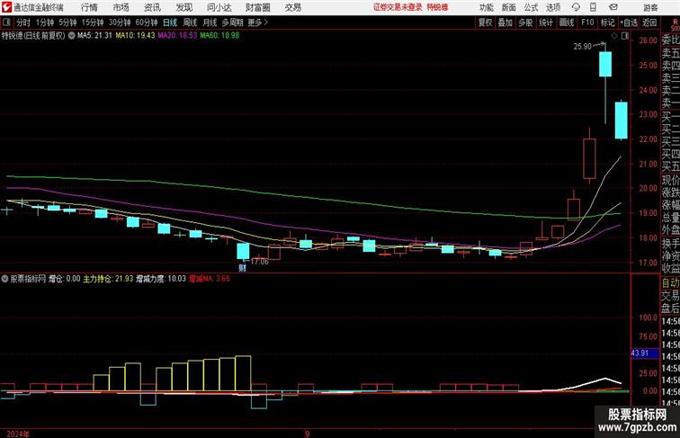680x438 pixels.
Task: Click the 叠加 overlay toolbar button
Action: coord(506,22)
